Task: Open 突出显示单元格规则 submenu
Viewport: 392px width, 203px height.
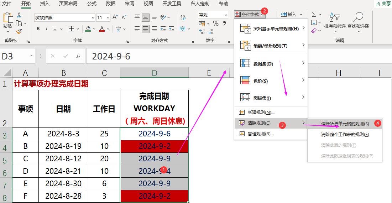Action: tap(271, 28)
